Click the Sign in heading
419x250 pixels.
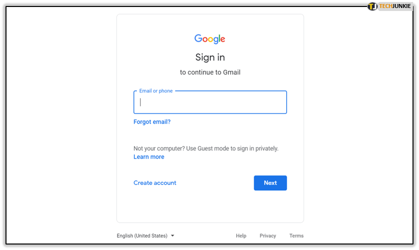pos(210,57)
